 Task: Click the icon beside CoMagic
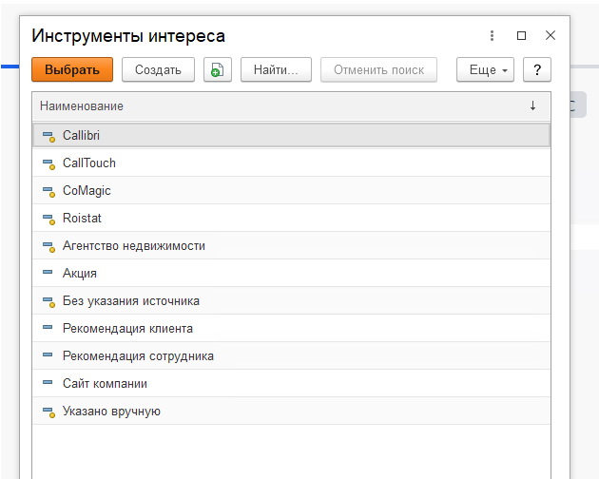coord(48,191)
